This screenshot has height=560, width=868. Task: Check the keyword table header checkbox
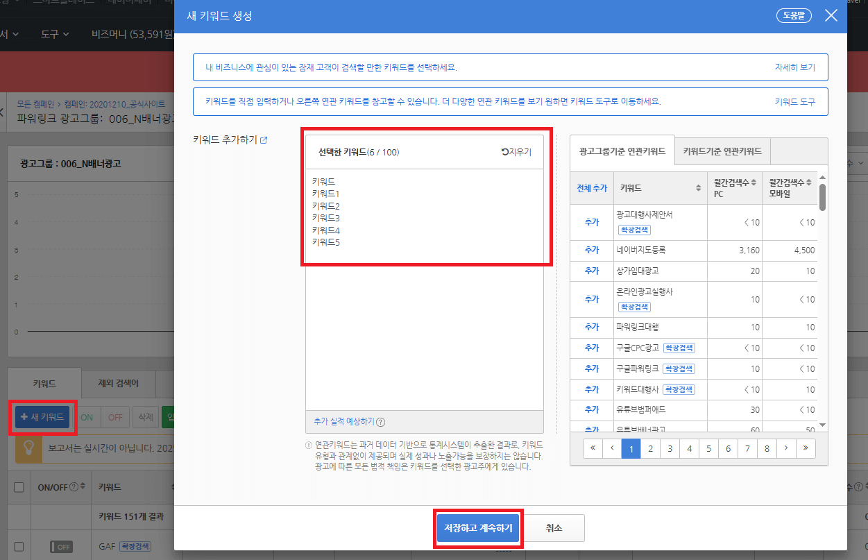(19, 487)
